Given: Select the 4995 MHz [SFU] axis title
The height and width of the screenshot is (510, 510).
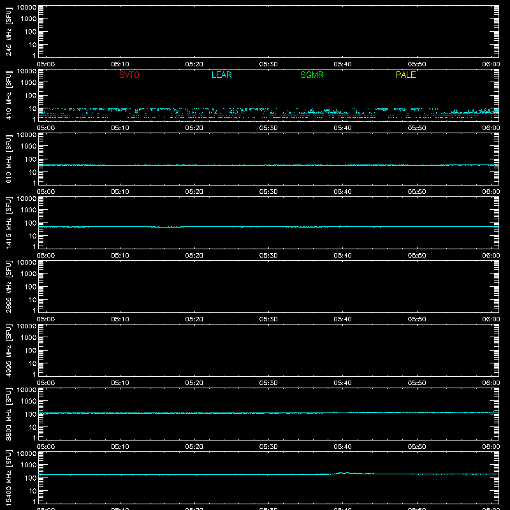Looking at the screenshot, I should (8, 350).
